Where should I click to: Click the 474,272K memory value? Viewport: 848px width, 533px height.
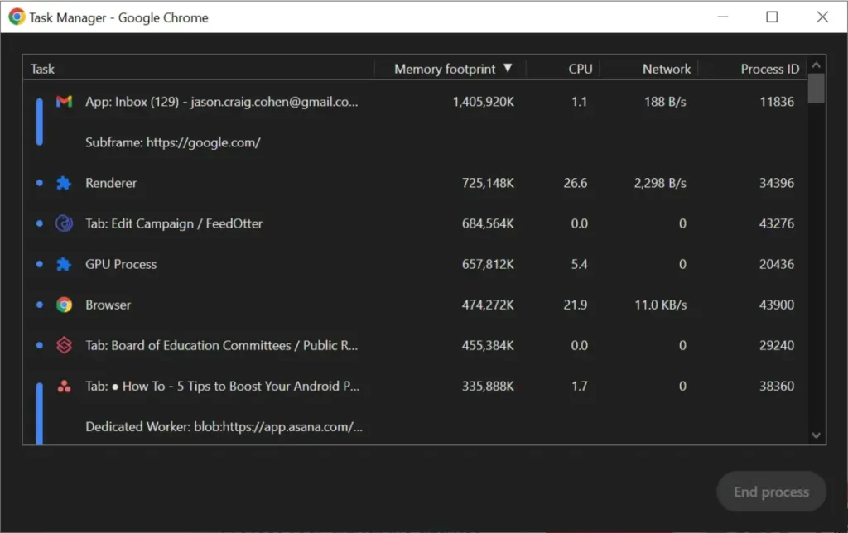pyautogui.click(x=488, y=305)
